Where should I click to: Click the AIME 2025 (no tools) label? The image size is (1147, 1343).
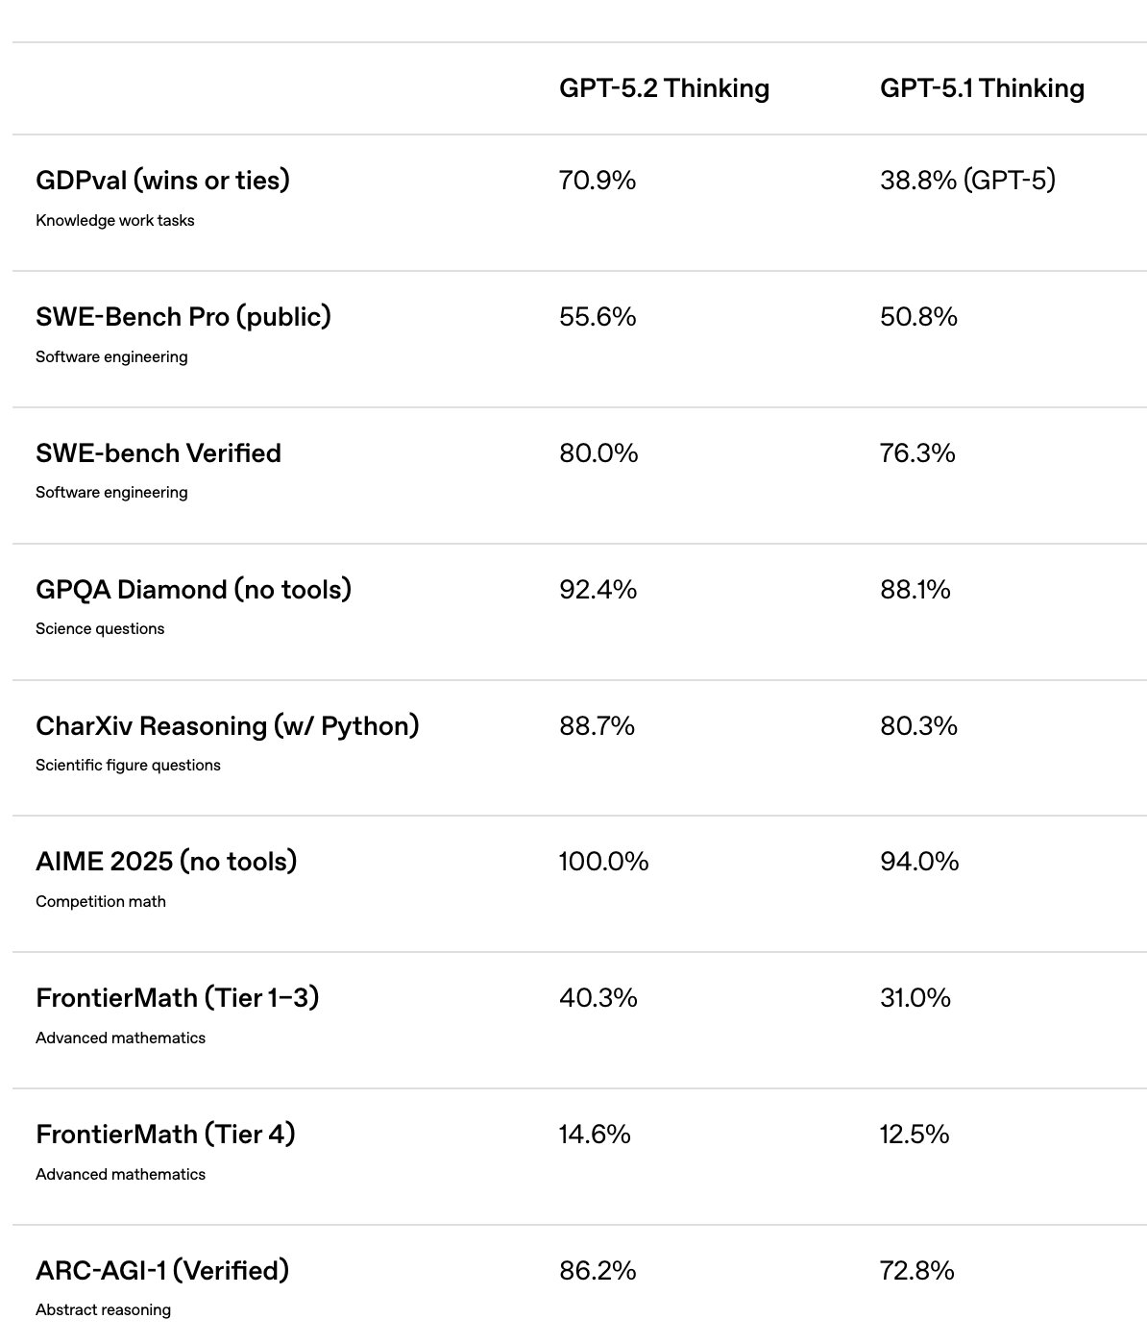click(166, 861)
